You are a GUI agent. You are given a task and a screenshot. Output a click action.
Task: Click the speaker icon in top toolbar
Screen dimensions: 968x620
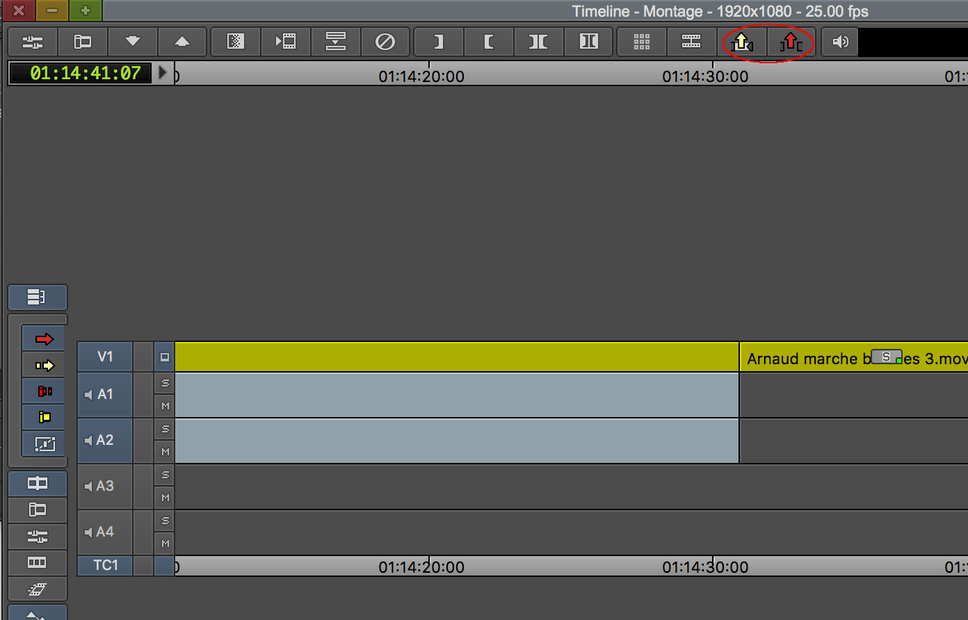coord(840,42)
